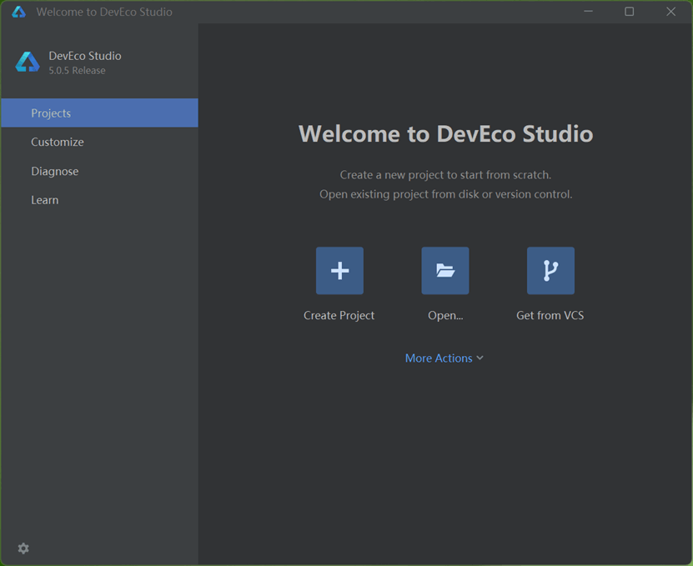This screenshot has height=566, width=693.
Task: Click the 5.0.5 Release version text
Action: pyautogui.click(x=77, y=71)
